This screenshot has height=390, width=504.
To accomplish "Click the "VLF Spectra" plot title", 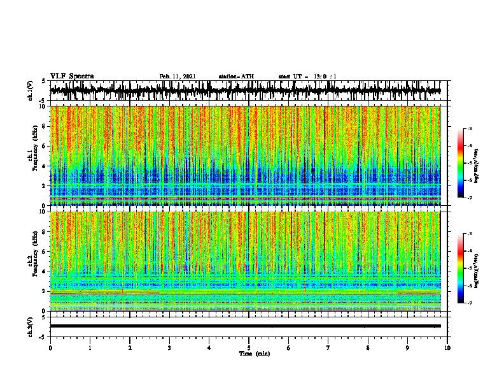I will click(x=72, y=76).
